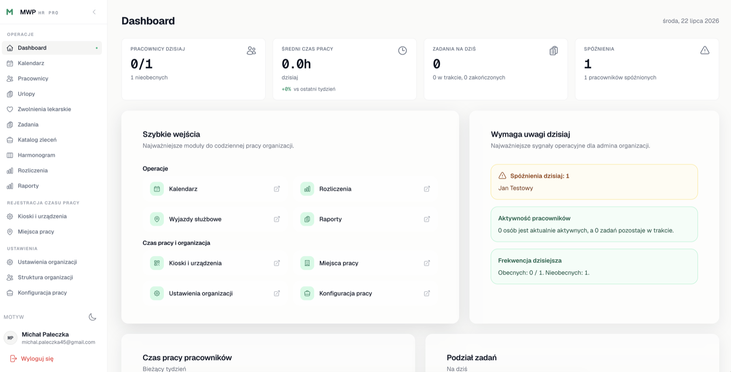Image resolution: width=731 pixels, height=372 pixels.
Task: Open the Raporty quick entry tile
Action: [x=365, y=219]
